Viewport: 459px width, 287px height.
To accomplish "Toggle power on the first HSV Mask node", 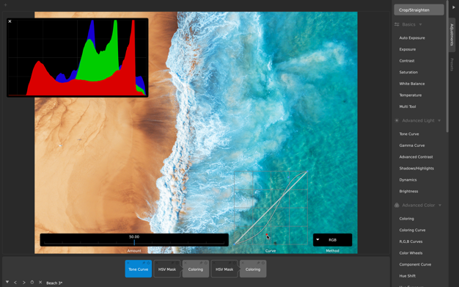I will pos(177,263).
